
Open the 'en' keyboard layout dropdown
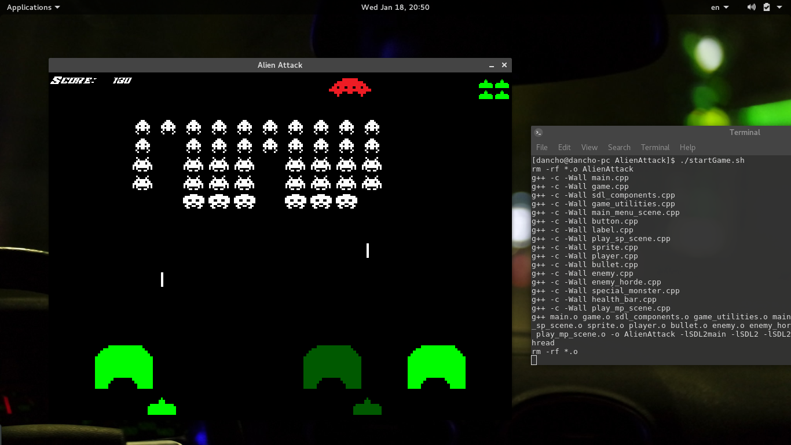pos(720,7)
